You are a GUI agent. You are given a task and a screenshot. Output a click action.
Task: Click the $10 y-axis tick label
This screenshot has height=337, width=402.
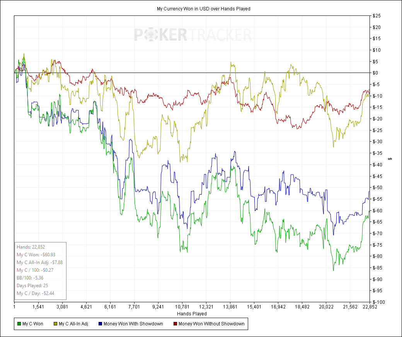[376, 50]
